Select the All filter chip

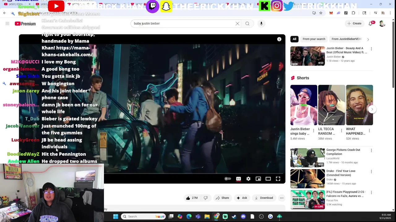295,39
